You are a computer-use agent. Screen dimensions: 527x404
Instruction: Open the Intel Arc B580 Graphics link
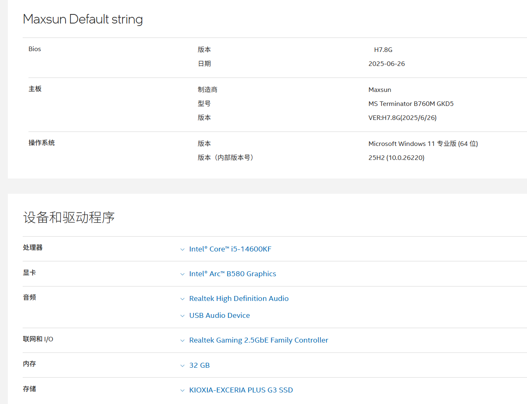click(233, 274)
